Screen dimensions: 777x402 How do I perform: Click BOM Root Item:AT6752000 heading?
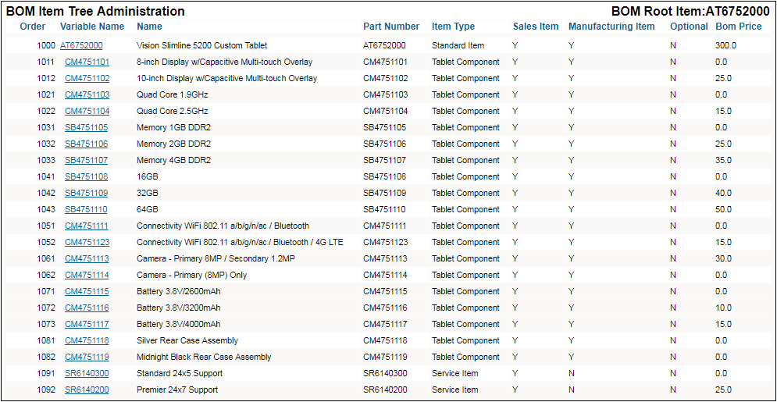click(690, 11)
